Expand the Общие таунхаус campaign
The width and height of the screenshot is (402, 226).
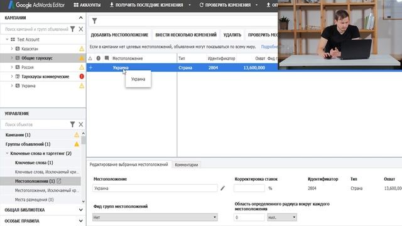pyautogui.click(x=11, y=58)
